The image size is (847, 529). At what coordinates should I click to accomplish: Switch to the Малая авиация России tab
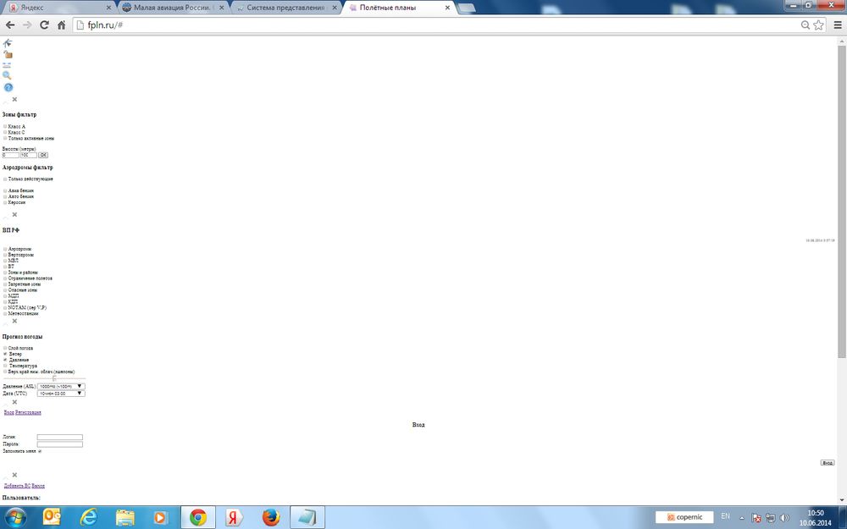point(174,7)
